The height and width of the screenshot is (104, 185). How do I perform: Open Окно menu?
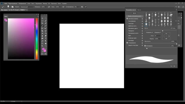tap(59, 3)
